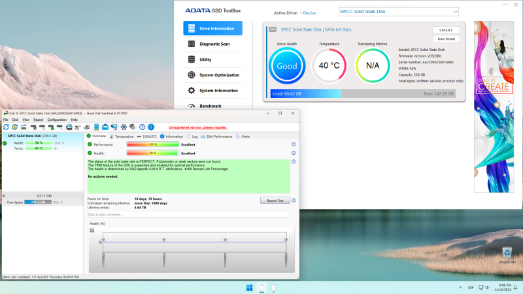Open the gear Configuration icon in Sentinel toolbar
This screenshot has height=294, width=523.
(124, 127)
